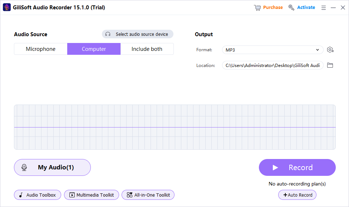Open the MP3 format dropdown
The height and width of the screenshot is (207, 349).
272,50
